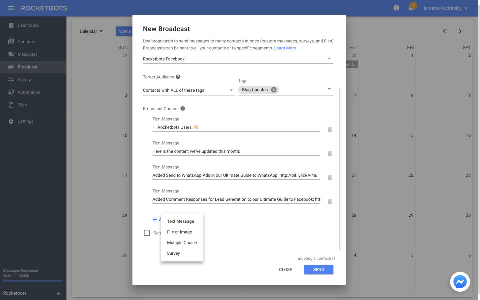Viewport: 480px width, 300px height.
Task: Click the Surveys icon in sidebar
Action: (11, 79)
